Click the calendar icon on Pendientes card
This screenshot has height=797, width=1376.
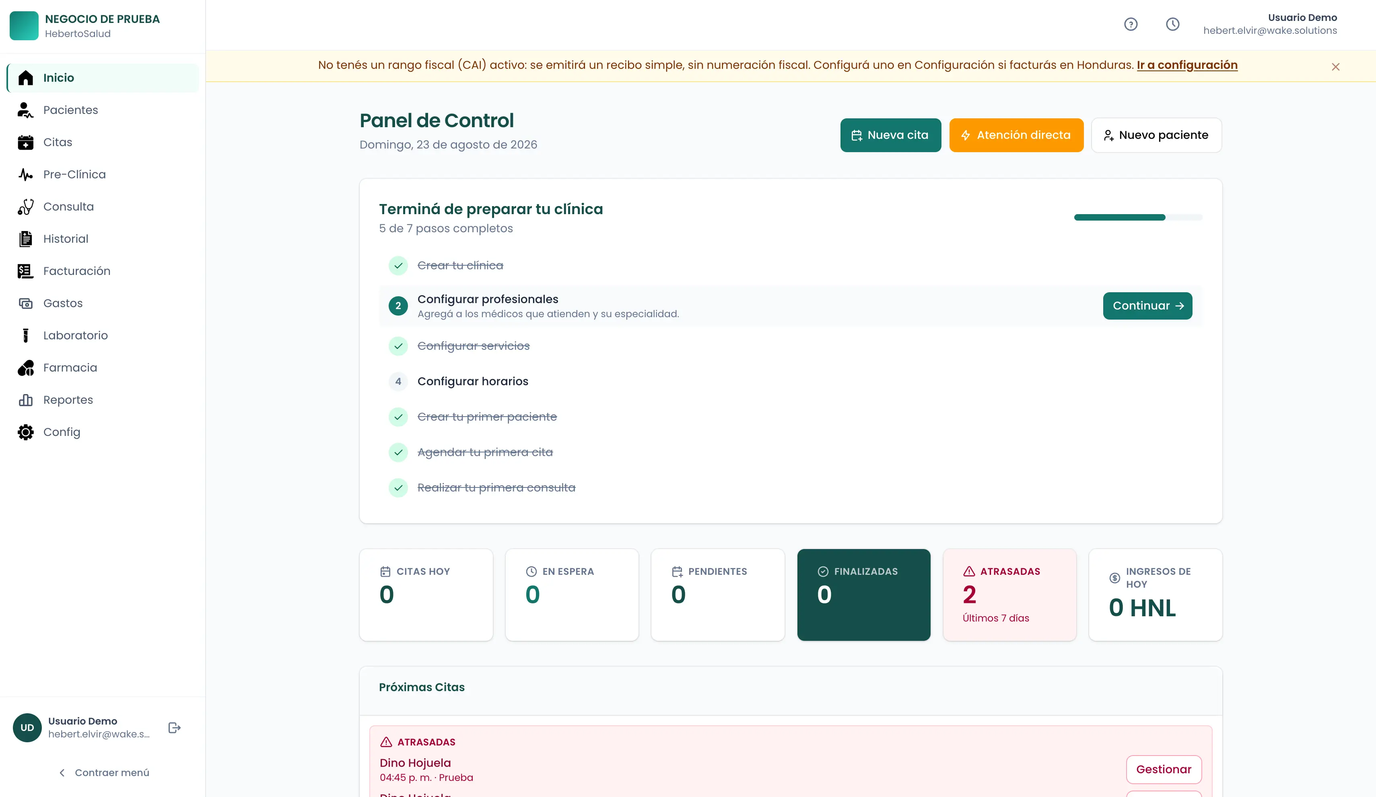point(677,572)
